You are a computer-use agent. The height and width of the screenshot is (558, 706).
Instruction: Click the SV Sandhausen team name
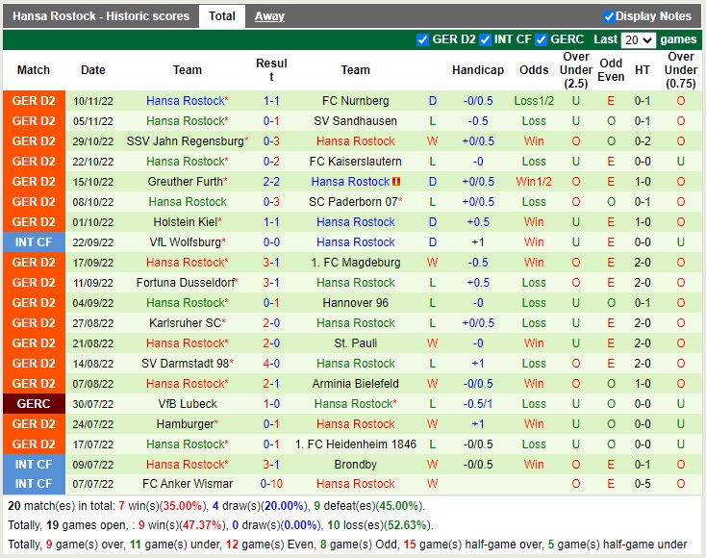[355, 121]
